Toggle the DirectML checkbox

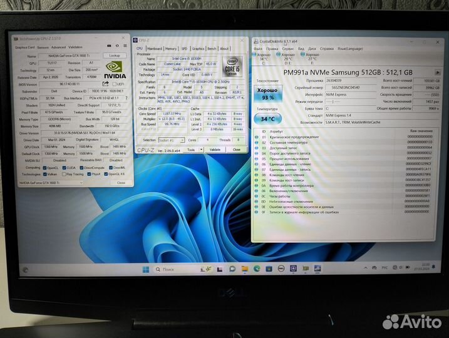pos(111,168)
